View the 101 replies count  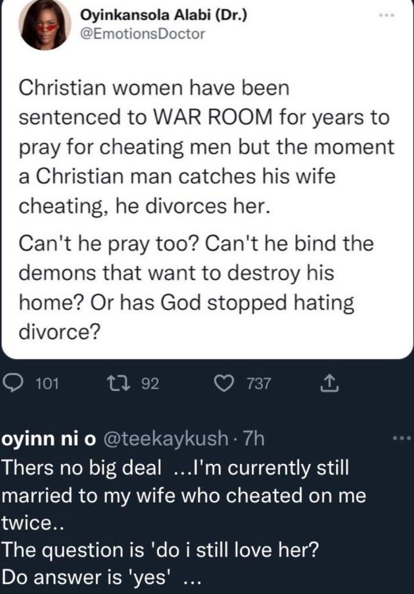(x=47, y=383)
